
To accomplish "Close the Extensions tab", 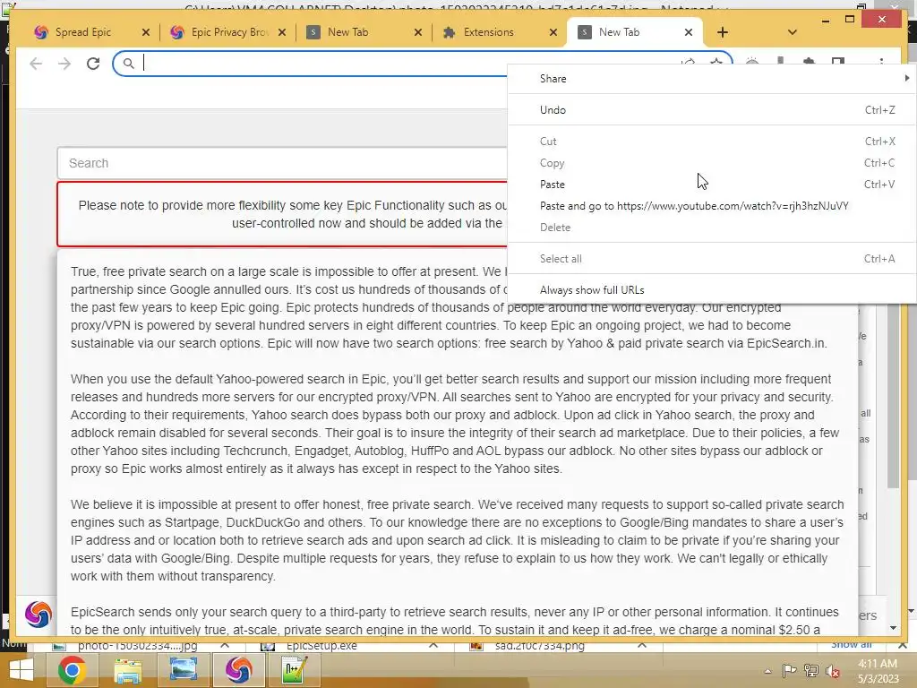I will [553, 32].
